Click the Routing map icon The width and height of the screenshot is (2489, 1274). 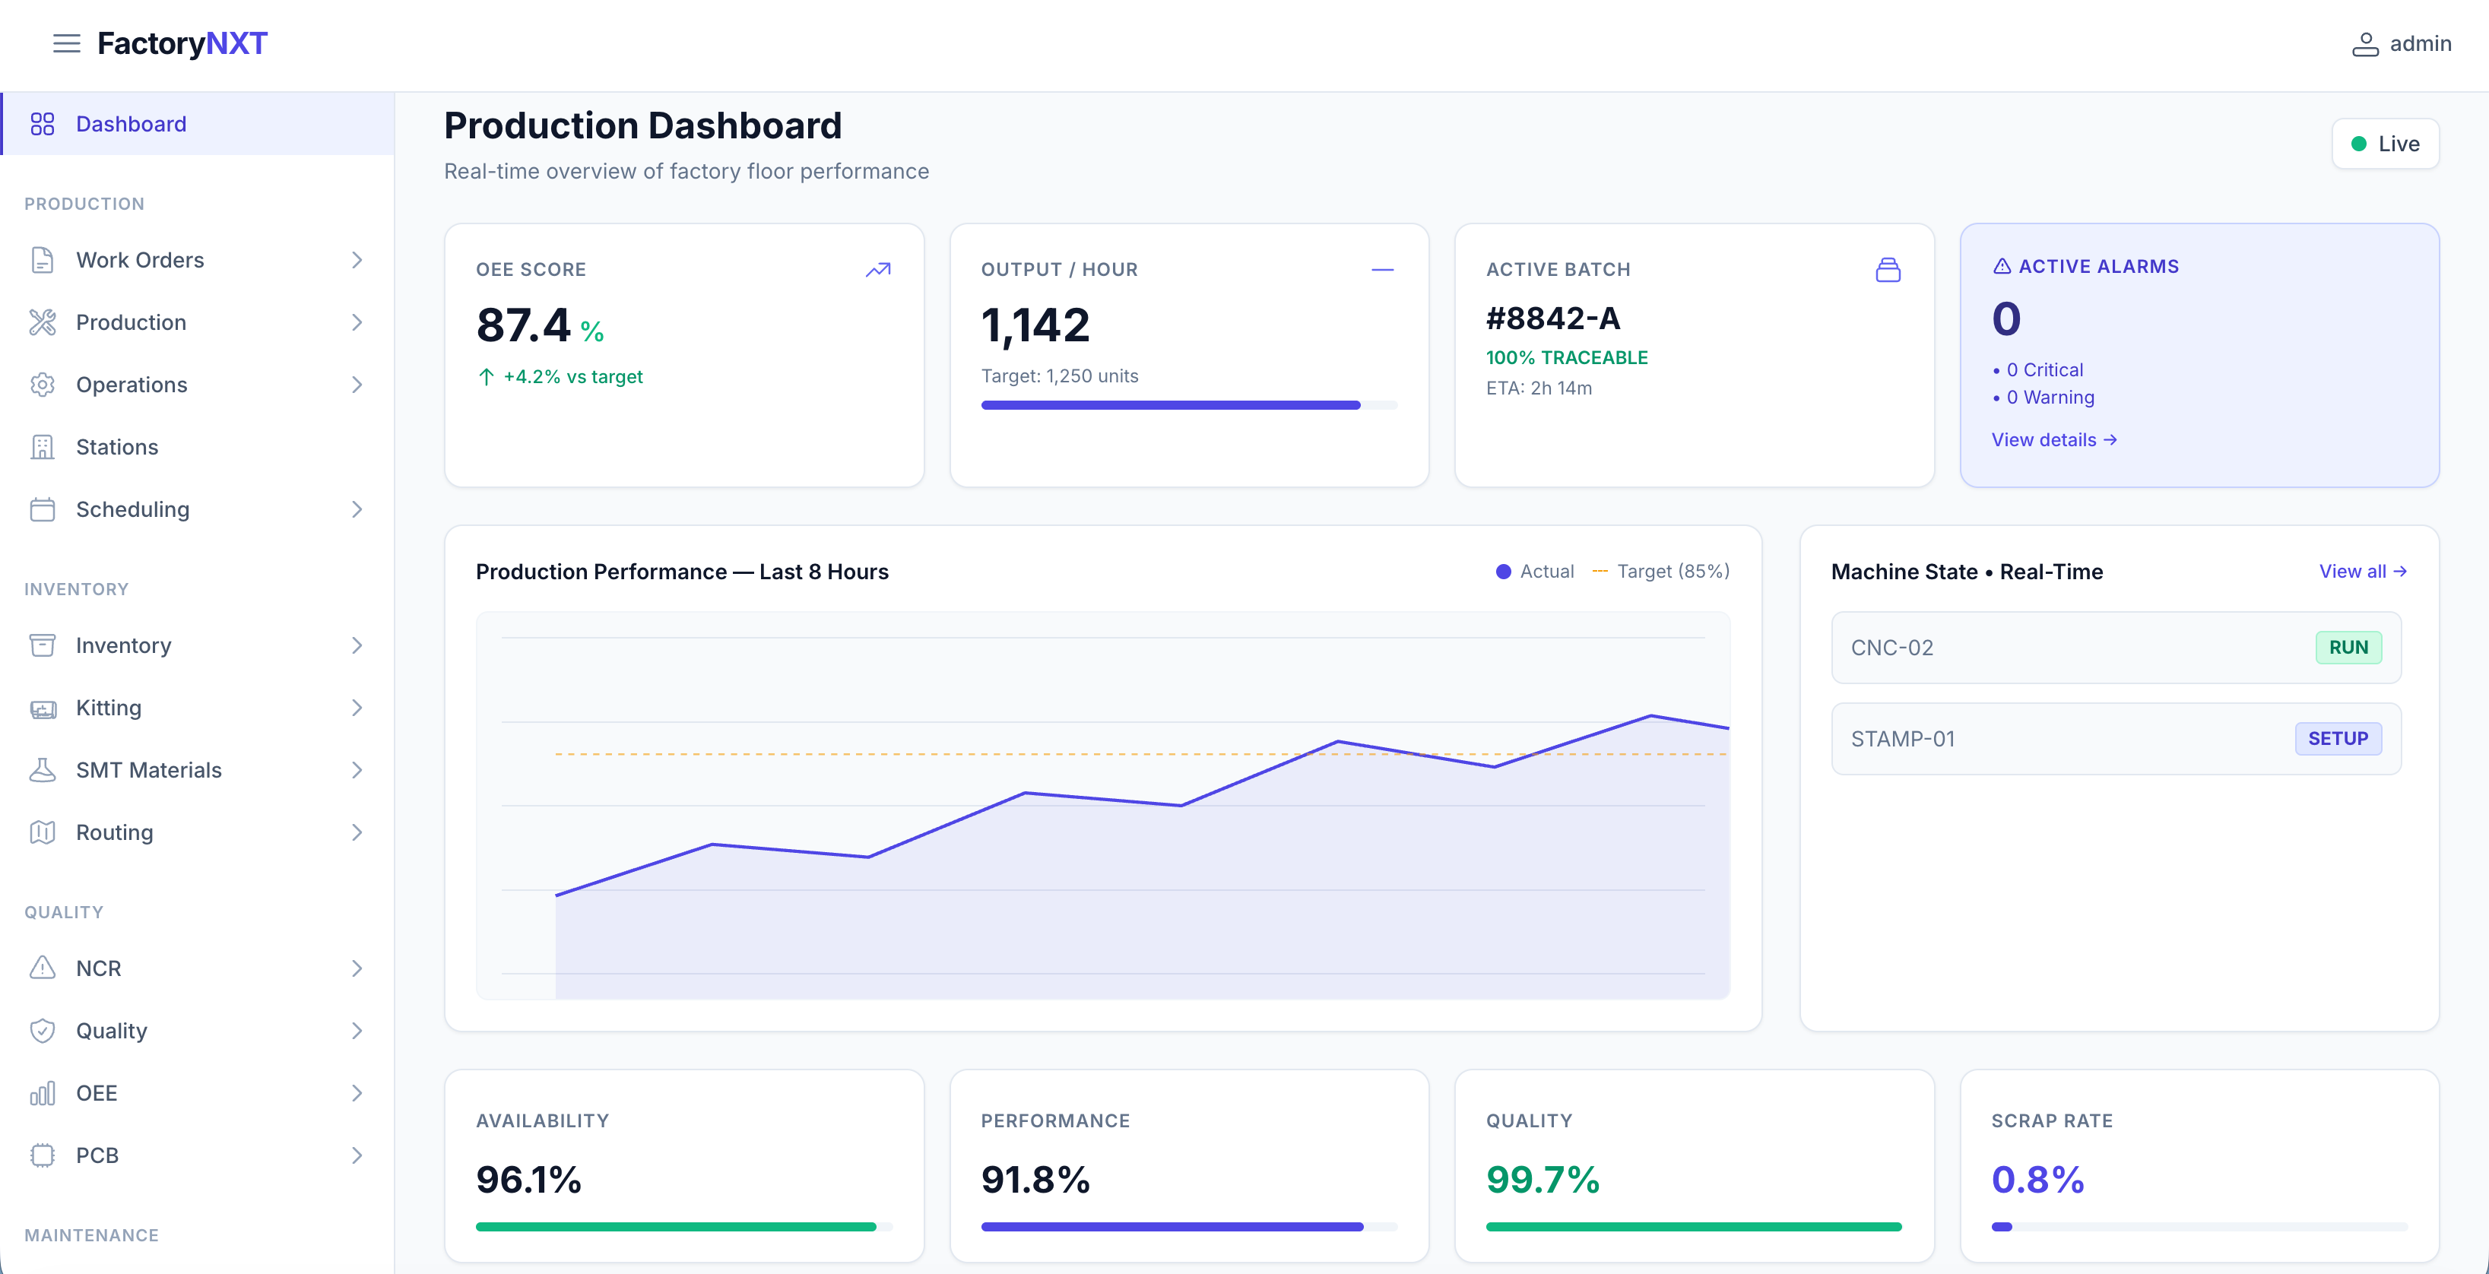(x=43, y=832)
